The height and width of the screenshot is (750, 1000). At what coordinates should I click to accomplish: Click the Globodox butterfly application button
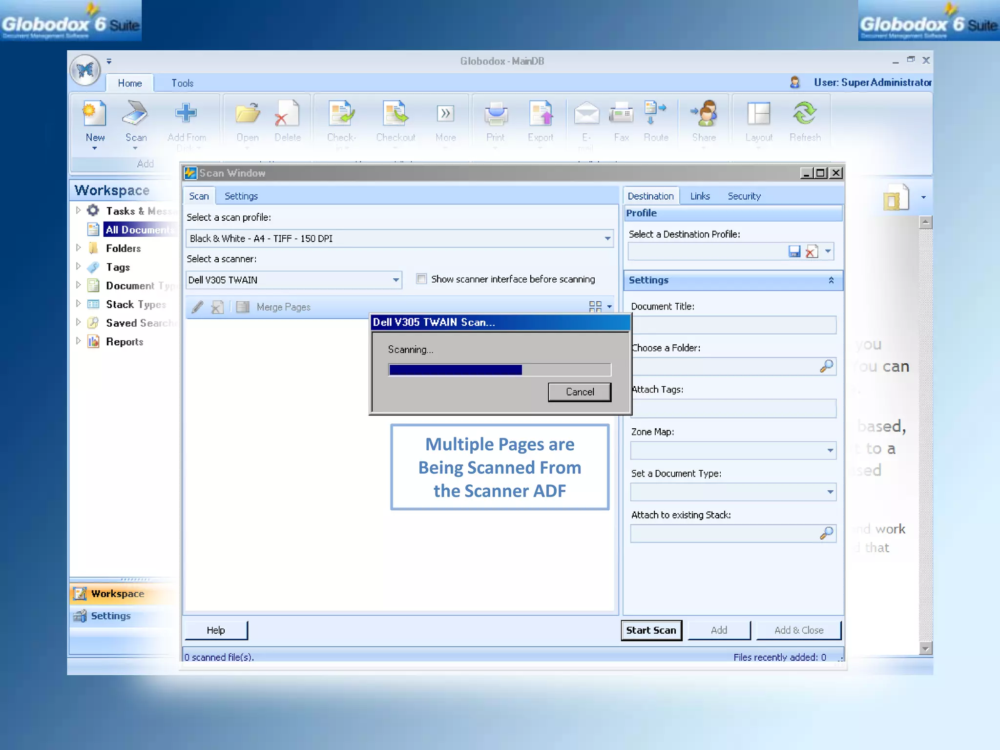(85, 70)
